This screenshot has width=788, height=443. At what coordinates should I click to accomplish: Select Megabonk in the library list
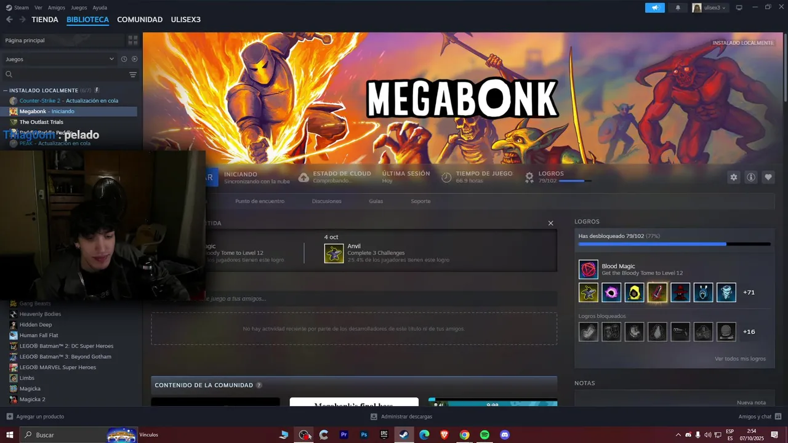pos(69,111)
